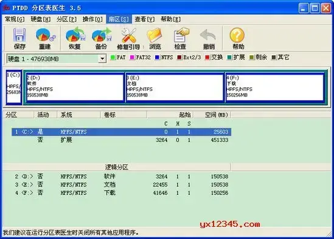Select the highlighted 1 <C:> partition row

click(x=122, y=132)
